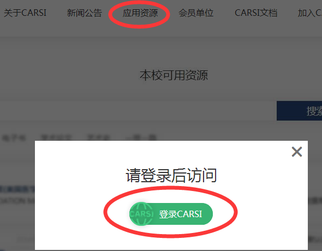Open the 关于CARSI menu item
Screen dimensions: 322x251
[x=25, y=13]
